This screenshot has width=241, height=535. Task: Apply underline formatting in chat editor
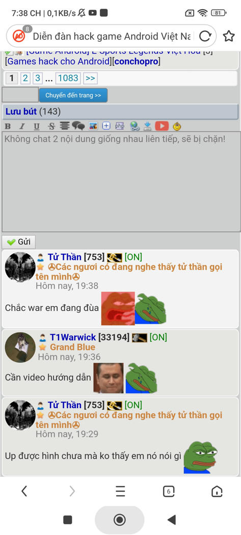[37, 126]
